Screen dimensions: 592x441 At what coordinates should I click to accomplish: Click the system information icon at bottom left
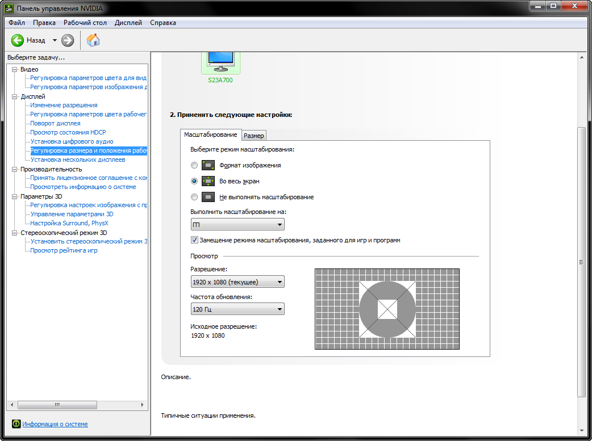tap(16, 424)
